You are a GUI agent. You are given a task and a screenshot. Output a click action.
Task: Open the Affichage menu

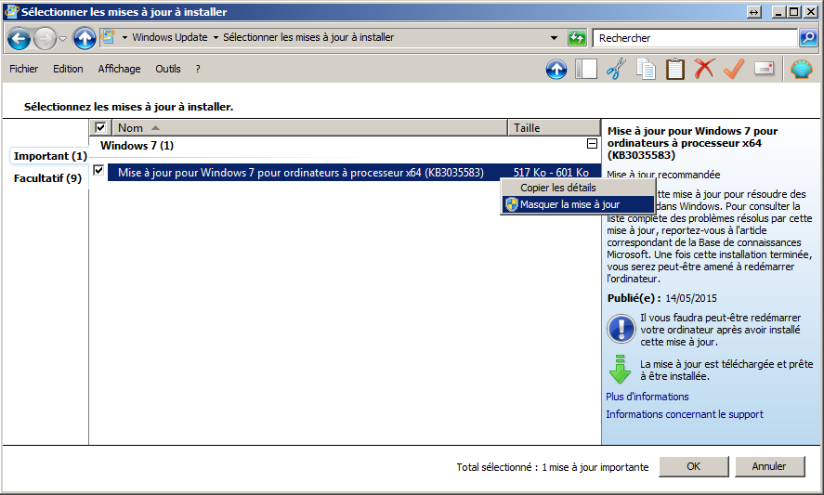119,69
